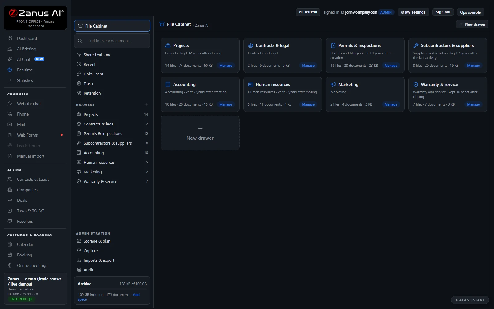Click the Calendar icon in sidebar
Viewport: 494px width, 309px height.
10,244
